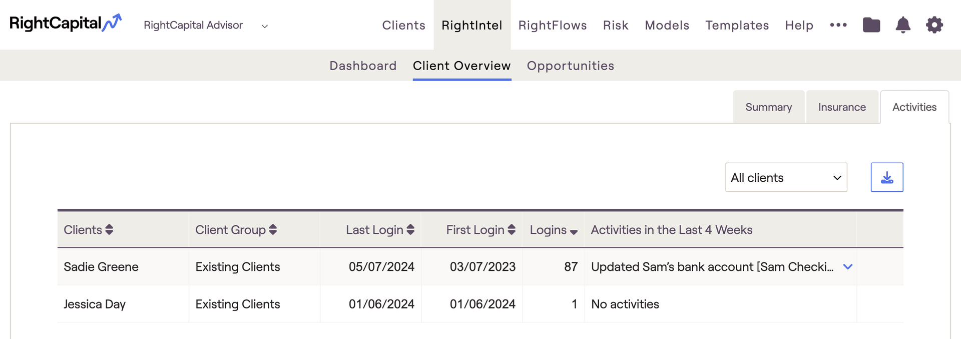Screen dimensions: 961x339
Task: Click last login date 05/07/2024
Action: tap(381, 267)
